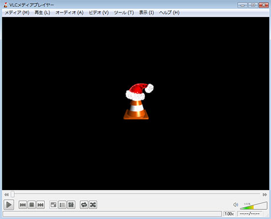
Task: Toggle loop repeat mode
Action: point(84,205)
